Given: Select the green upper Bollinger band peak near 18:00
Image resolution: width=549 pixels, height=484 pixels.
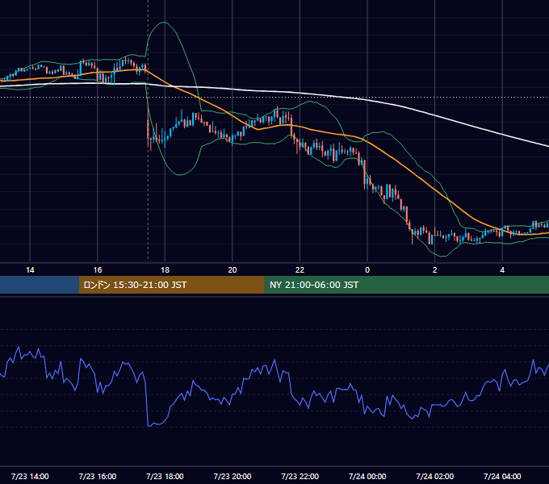Looking at the screenshot, I should [164, 23].
